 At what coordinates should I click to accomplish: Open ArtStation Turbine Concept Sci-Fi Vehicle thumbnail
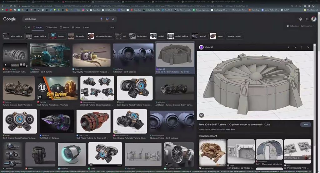pyautogui.click(x=175, y=88)
